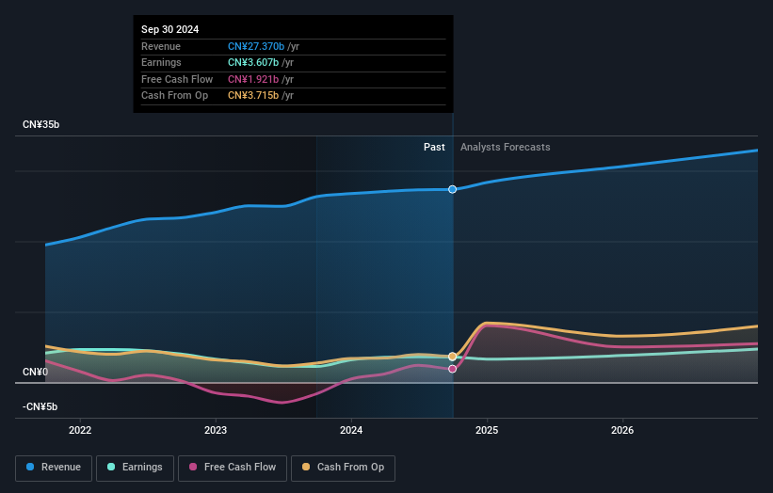Click the 2025 x-axis label

pyautogui.click(x=487, y=431)
